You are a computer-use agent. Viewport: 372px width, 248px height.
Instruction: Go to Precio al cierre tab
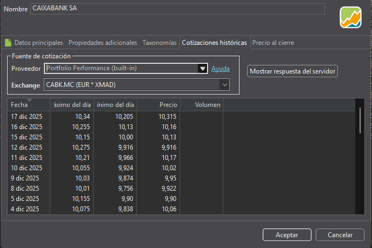click(x=273, y=43)
